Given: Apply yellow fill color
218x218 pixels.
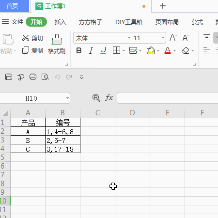Looking at the screenshot, I should [151, 50].
